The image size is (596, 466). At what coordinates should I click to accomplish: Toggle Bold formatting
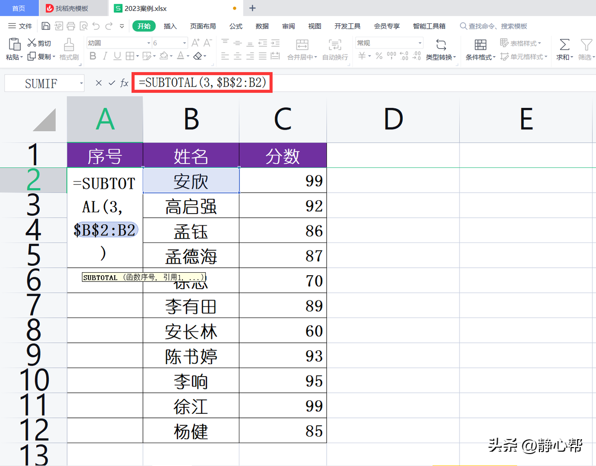point(92,56)
